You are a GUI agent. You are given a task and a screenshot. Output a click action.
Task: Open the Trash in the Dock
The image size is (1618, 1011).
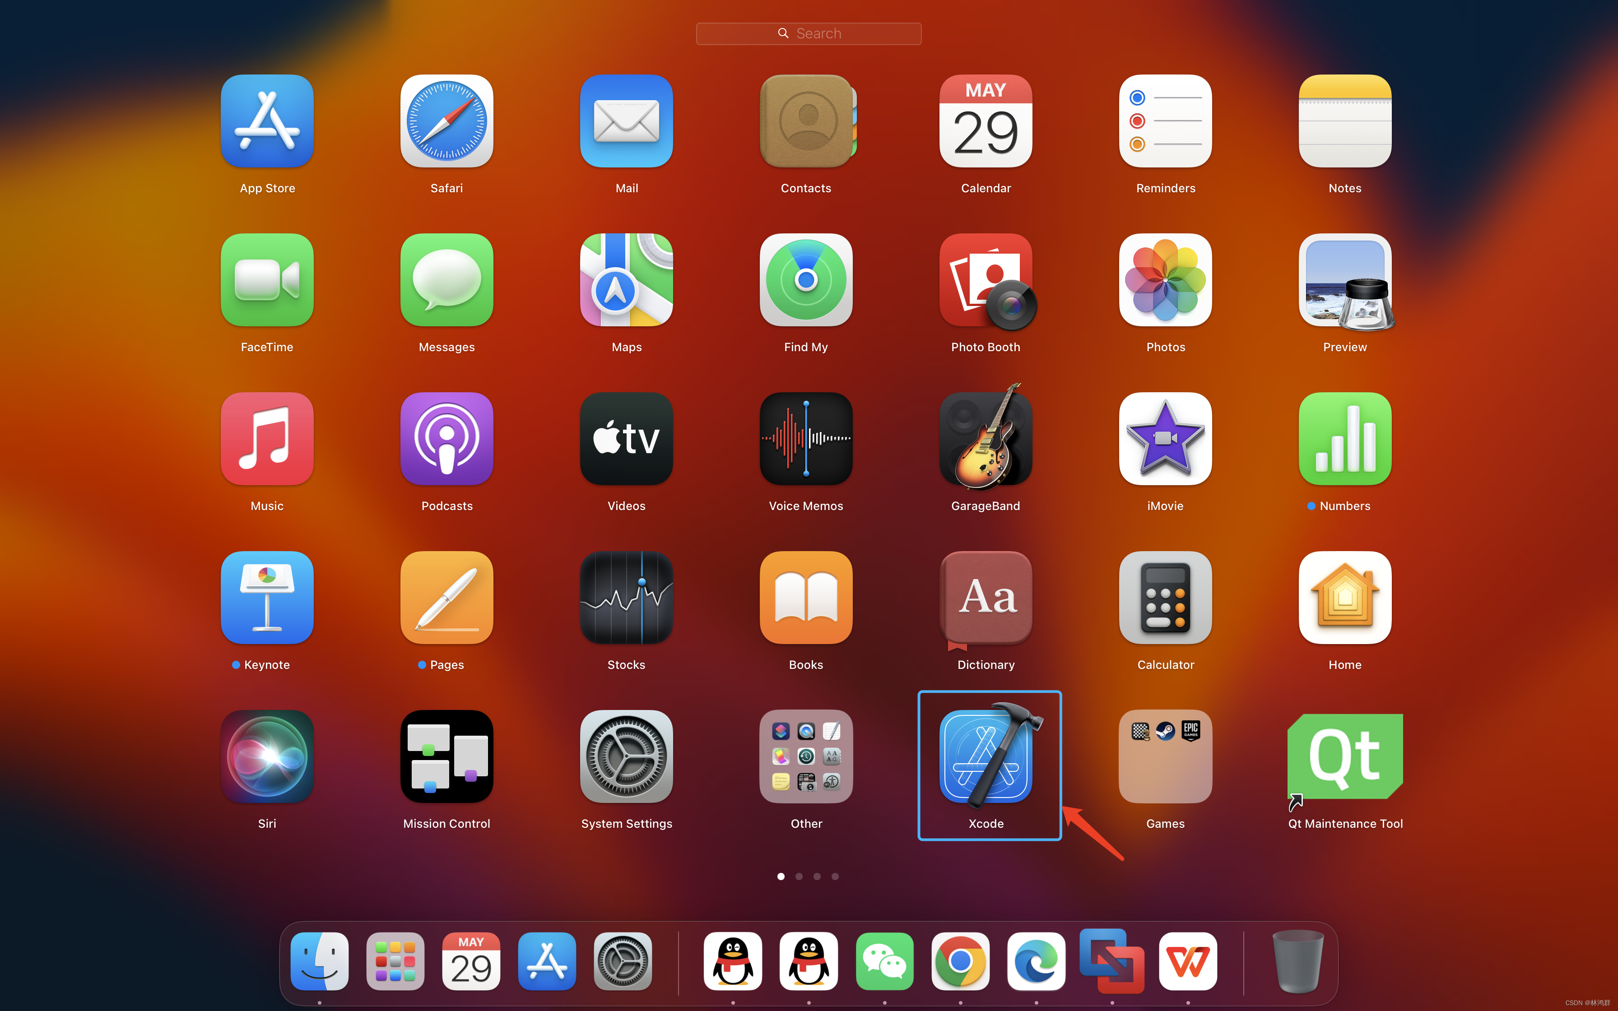pyautogui.click(x=1298, y=961)
